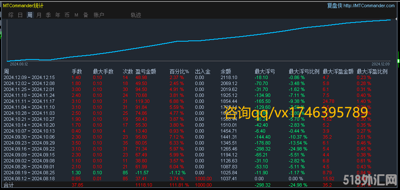Viewport: 400px width, 190px height.
Task: Click the 最大浮亏比例 column header
Action: pos(303,71)
